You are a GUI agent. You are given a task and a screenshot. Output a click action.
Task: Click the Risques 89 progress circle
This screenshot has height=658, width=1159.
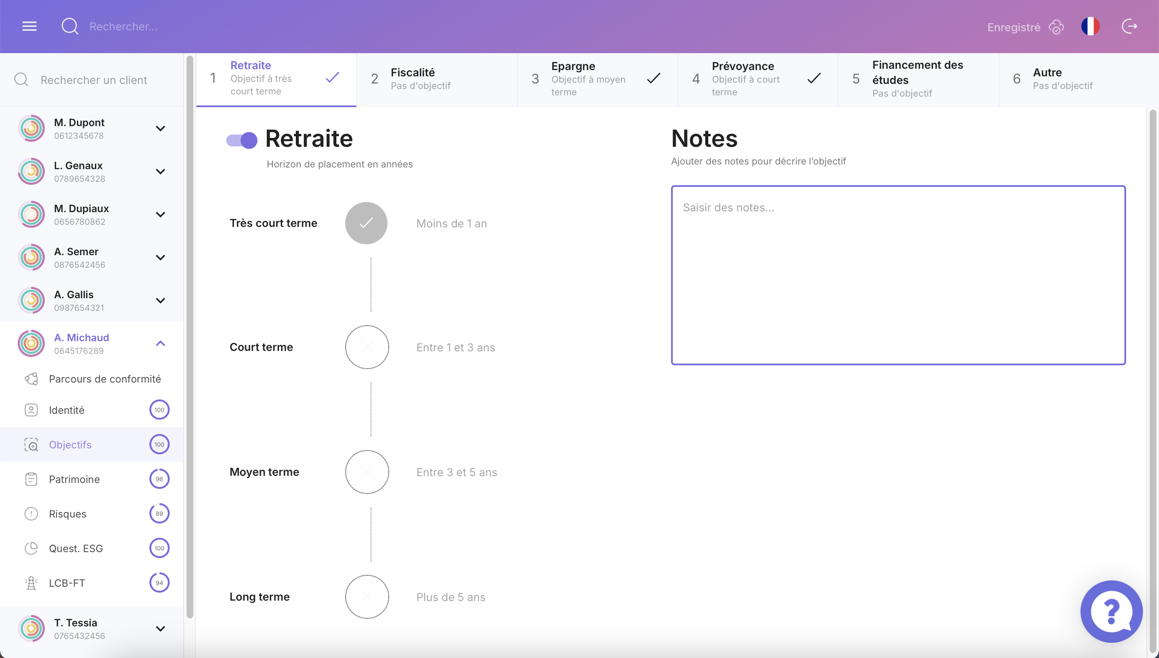point(159,513)
